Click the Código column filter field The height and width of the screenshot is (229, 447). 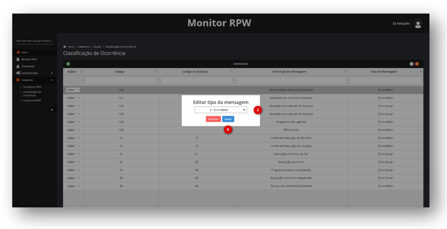point(121,81)
